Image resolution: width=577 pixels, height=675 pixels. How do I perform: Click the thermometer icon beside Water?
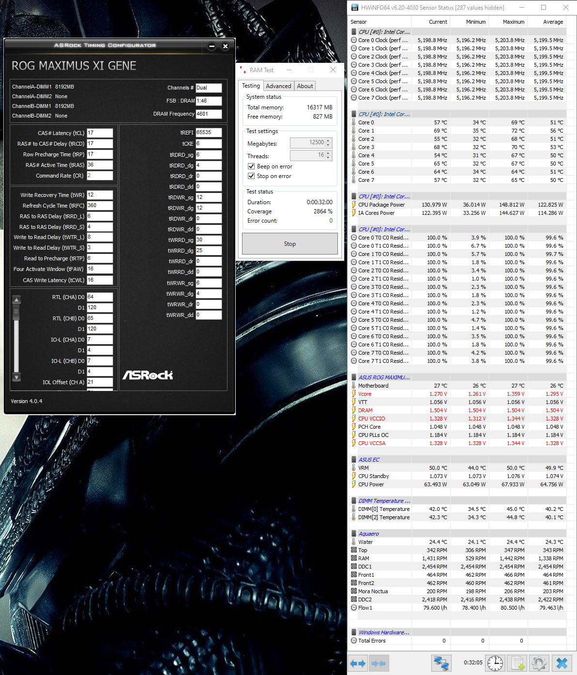click(354, 542)
